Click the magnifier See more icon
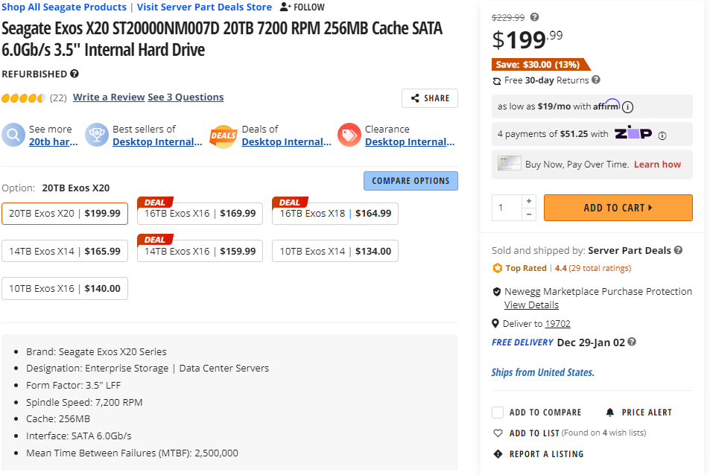Image resolution: width=710 pixels, height=475 pixels. (13, 136)
